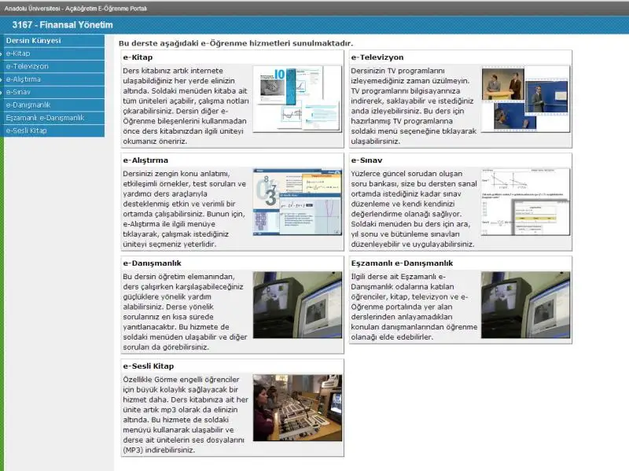Click the e-Sesli Kitap studio photo
Image resolution: width=629 pixels, height=471 pixels.
point(297,407)
